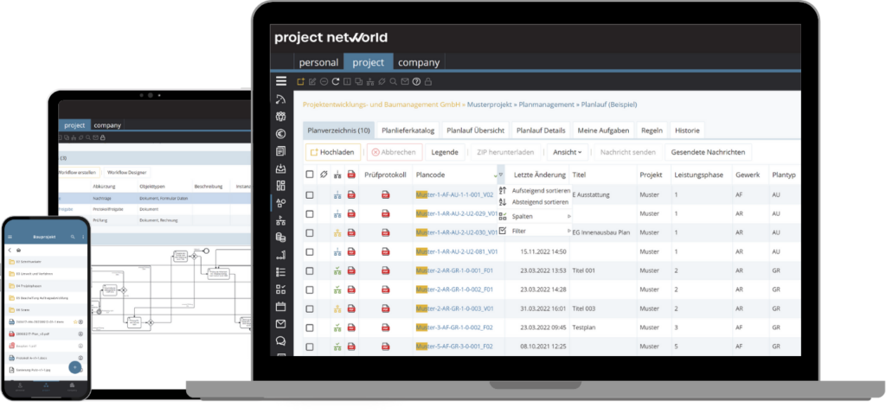This screenshot has height=413, width=886.
Task: Click the edit pencil icon in laptop toolbar
Action: point(311,82)
